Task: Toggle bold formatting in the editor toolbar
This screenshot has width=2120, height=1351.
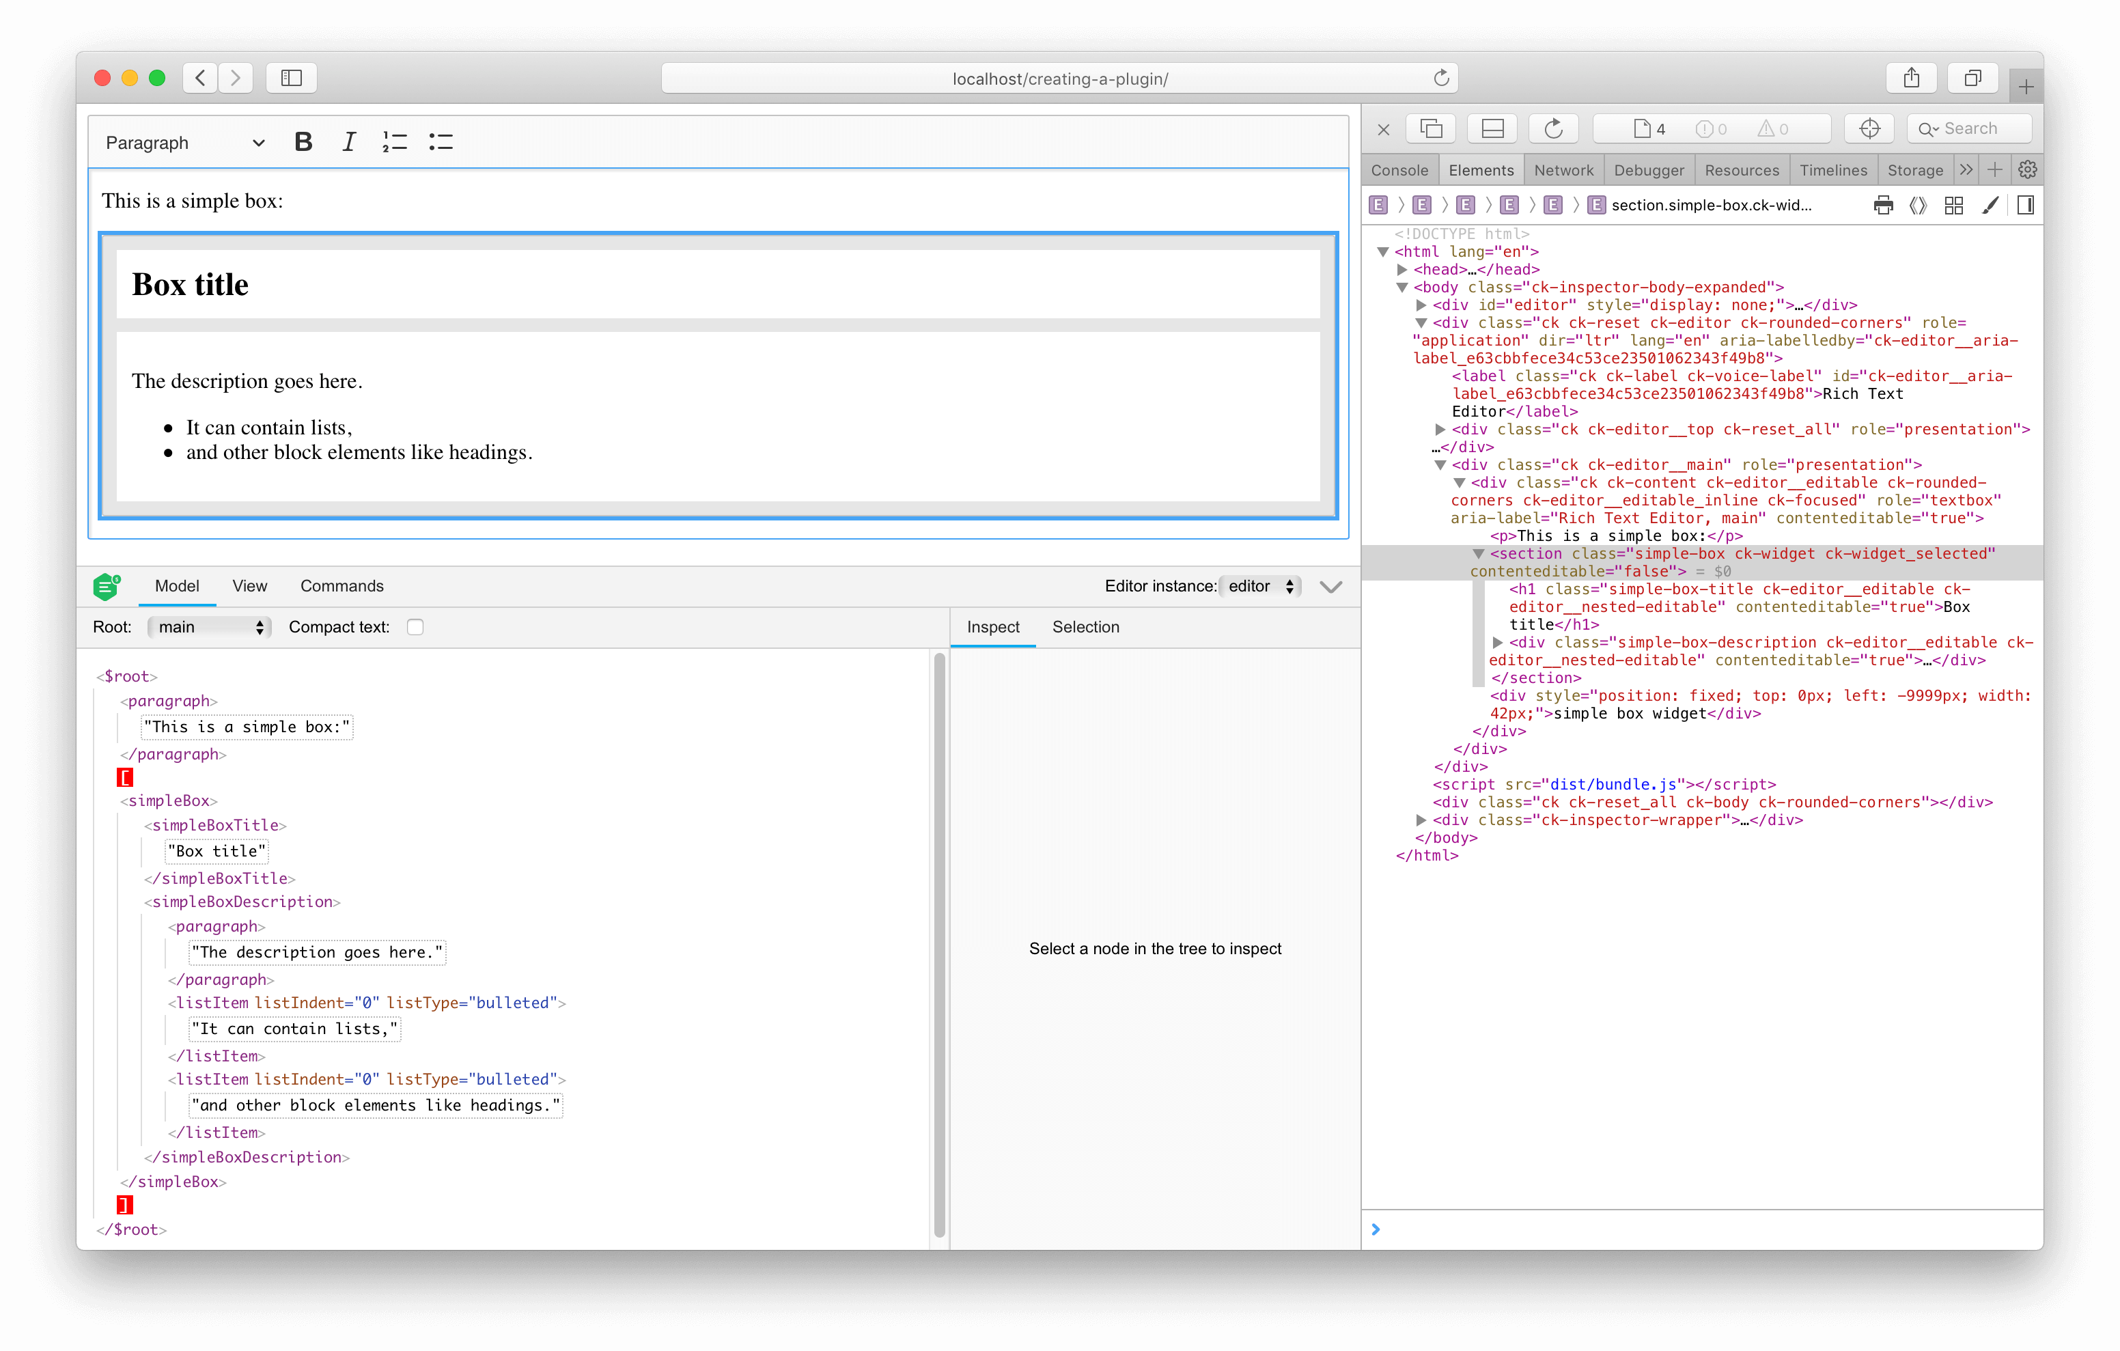Action: click(303, 141)
